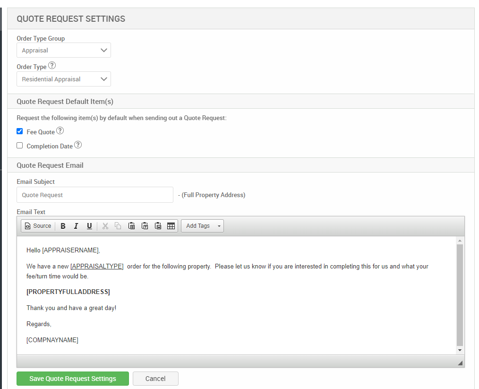This screenshot has height=389, width=479.
Task: Toggle bold formatting in email editor
Action: (x=63, y=226)
